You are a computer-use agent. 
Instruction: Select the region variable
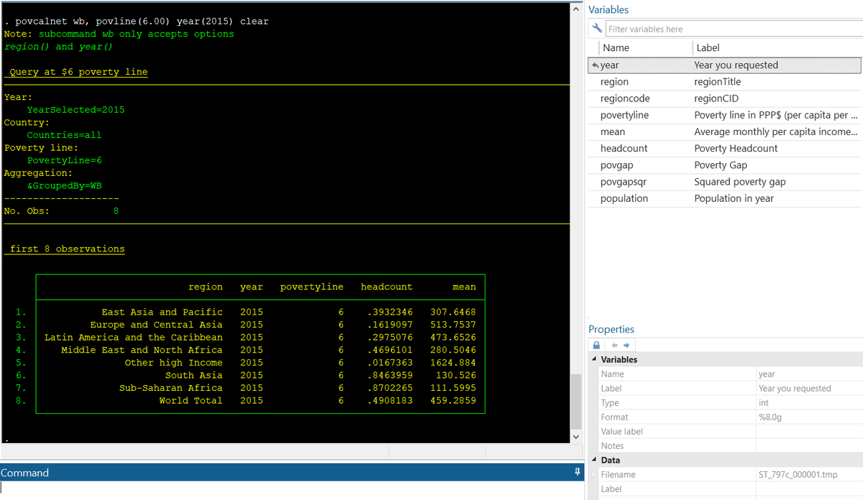point(614,82)
